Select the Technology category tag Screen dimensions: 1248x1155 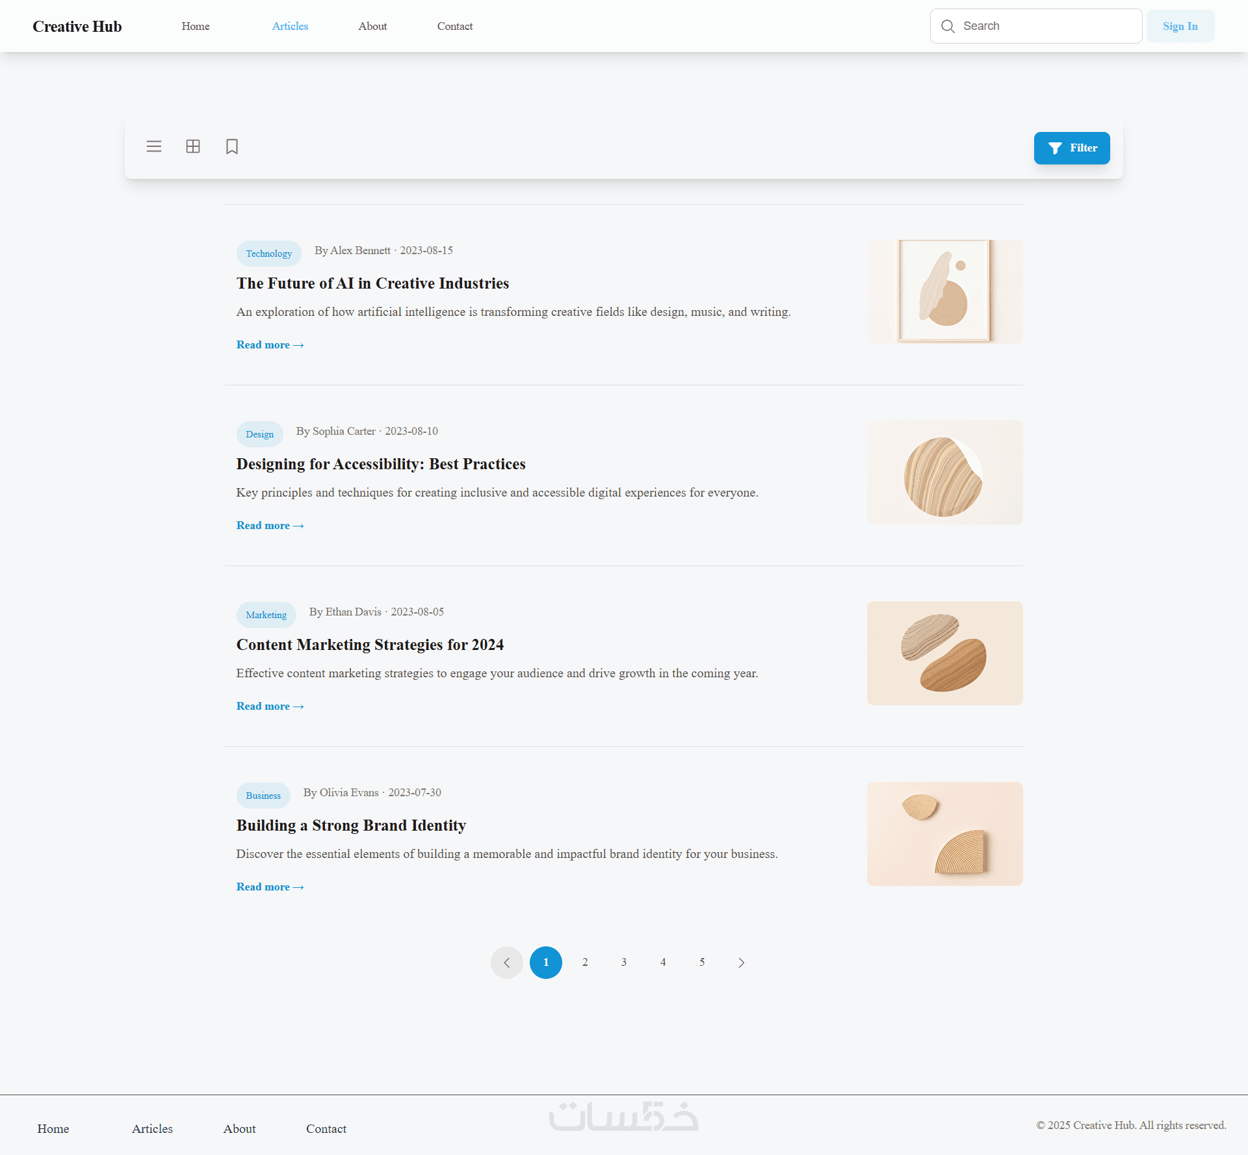pos(268,253)
